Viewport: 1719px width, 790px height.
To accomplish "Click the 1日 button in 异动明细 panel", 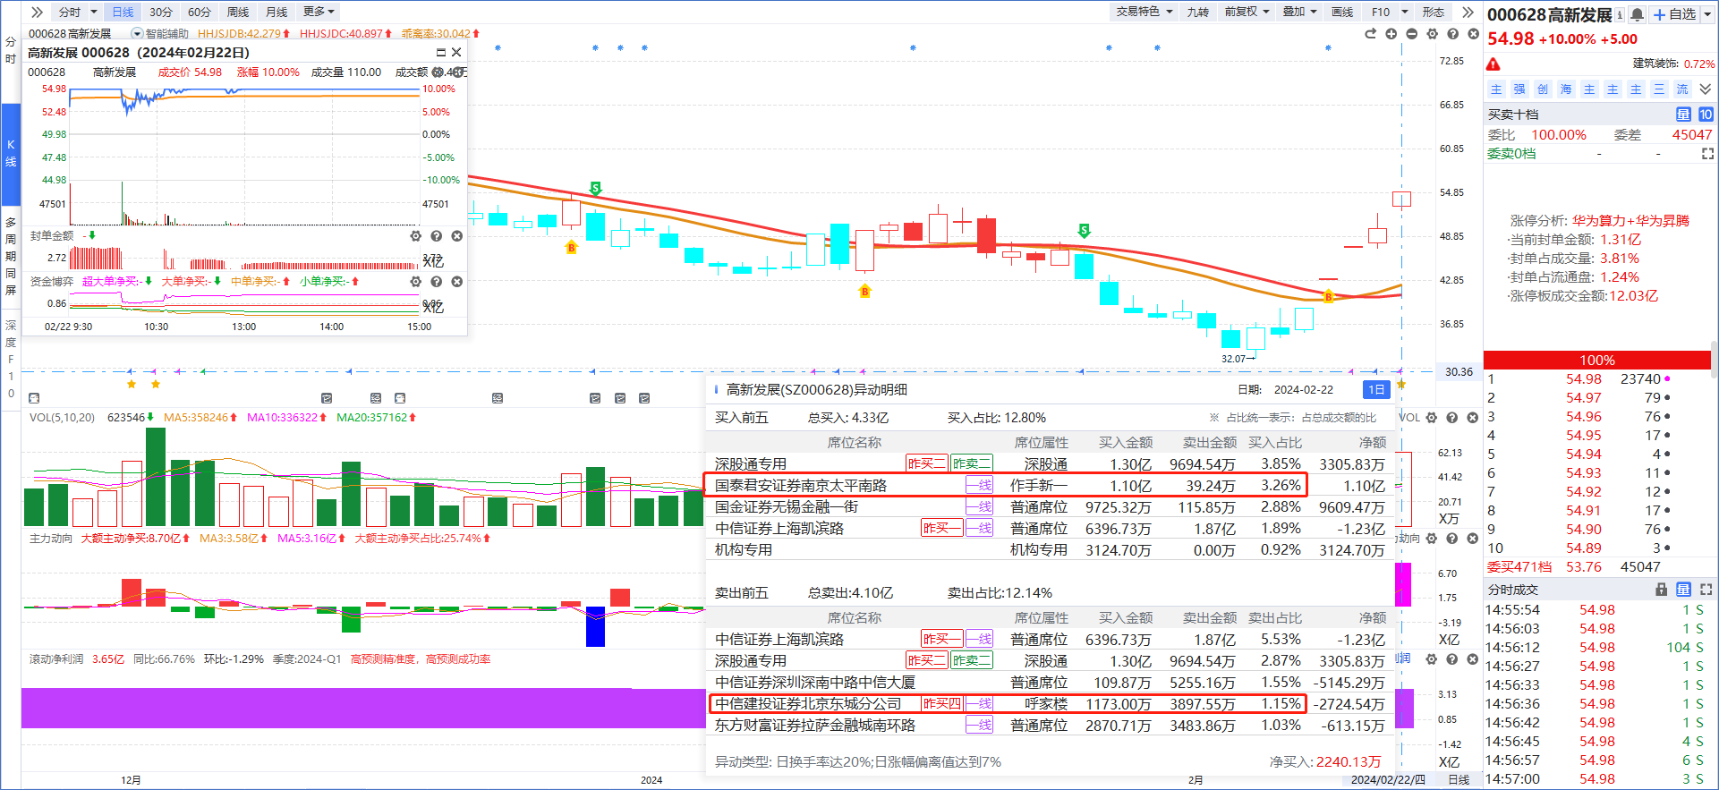I will [1375, 390].
